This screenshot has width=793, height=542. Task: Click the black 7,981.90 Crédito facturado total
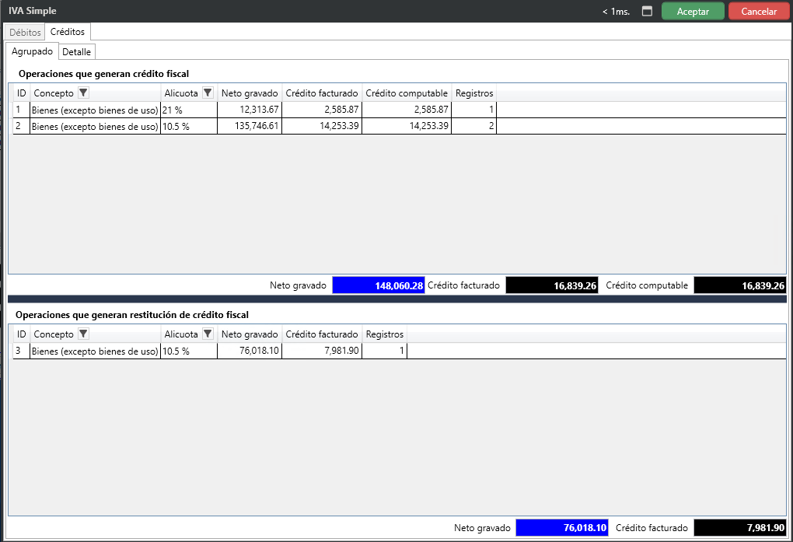739,528
